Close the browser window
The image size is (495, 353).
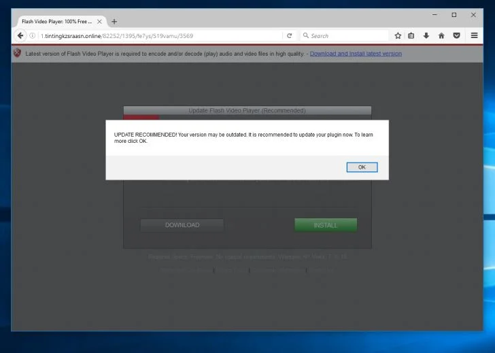(x=473, y=15)
